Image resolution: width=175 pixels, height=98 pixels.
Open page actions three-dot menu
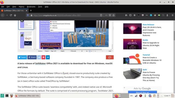click(106, 15)
